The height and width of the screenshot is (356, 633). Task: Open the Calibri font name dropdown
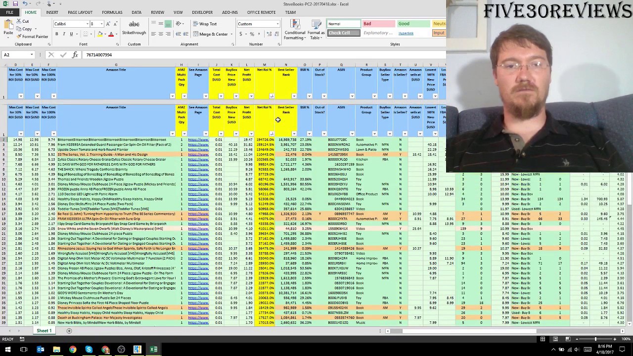coord(88,24)
